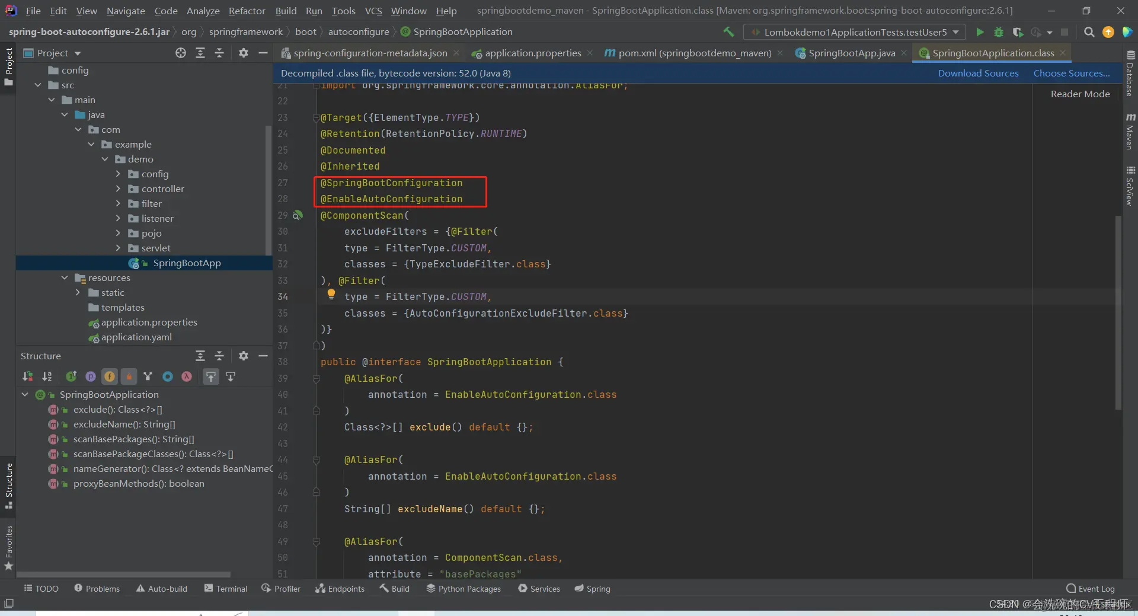Open the Maven side panel
Viewport: 1138px width, 616px height.
[x=1130, y=132]
